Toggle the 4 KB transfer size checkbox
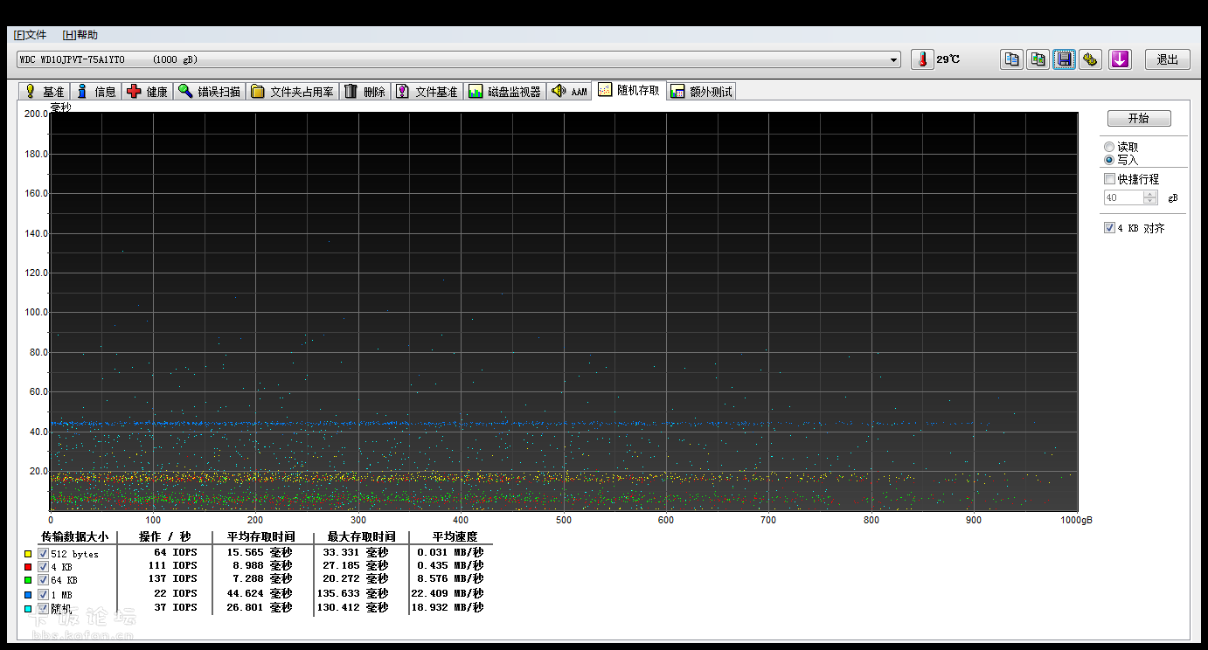 (43, 567)
